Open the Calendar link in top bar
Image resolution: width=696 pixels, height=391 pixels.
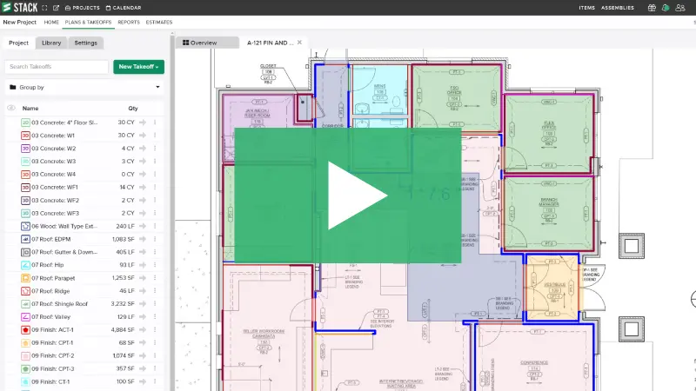121,8
